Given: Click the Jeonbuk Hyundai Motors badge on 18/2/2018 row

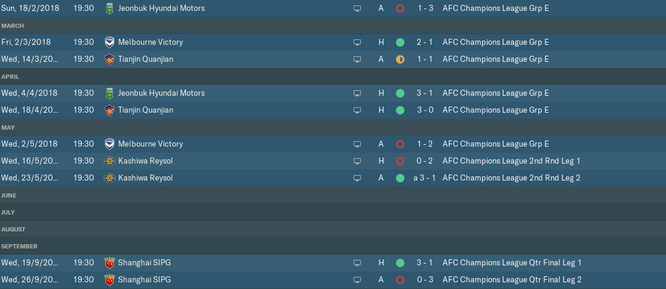Looking at the screenshot, I should pos(110,8).
